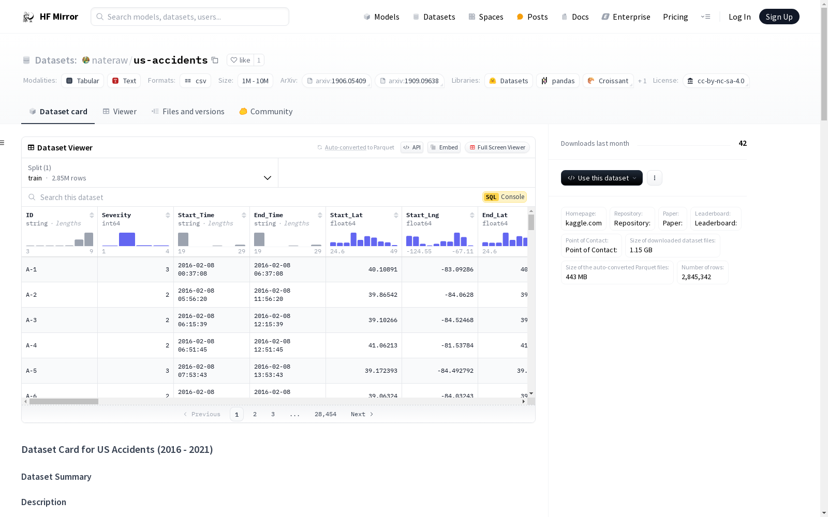
Task: Click the Start_Lng histogram distribution
Action: pyautogui.click(x=440, y=239)
